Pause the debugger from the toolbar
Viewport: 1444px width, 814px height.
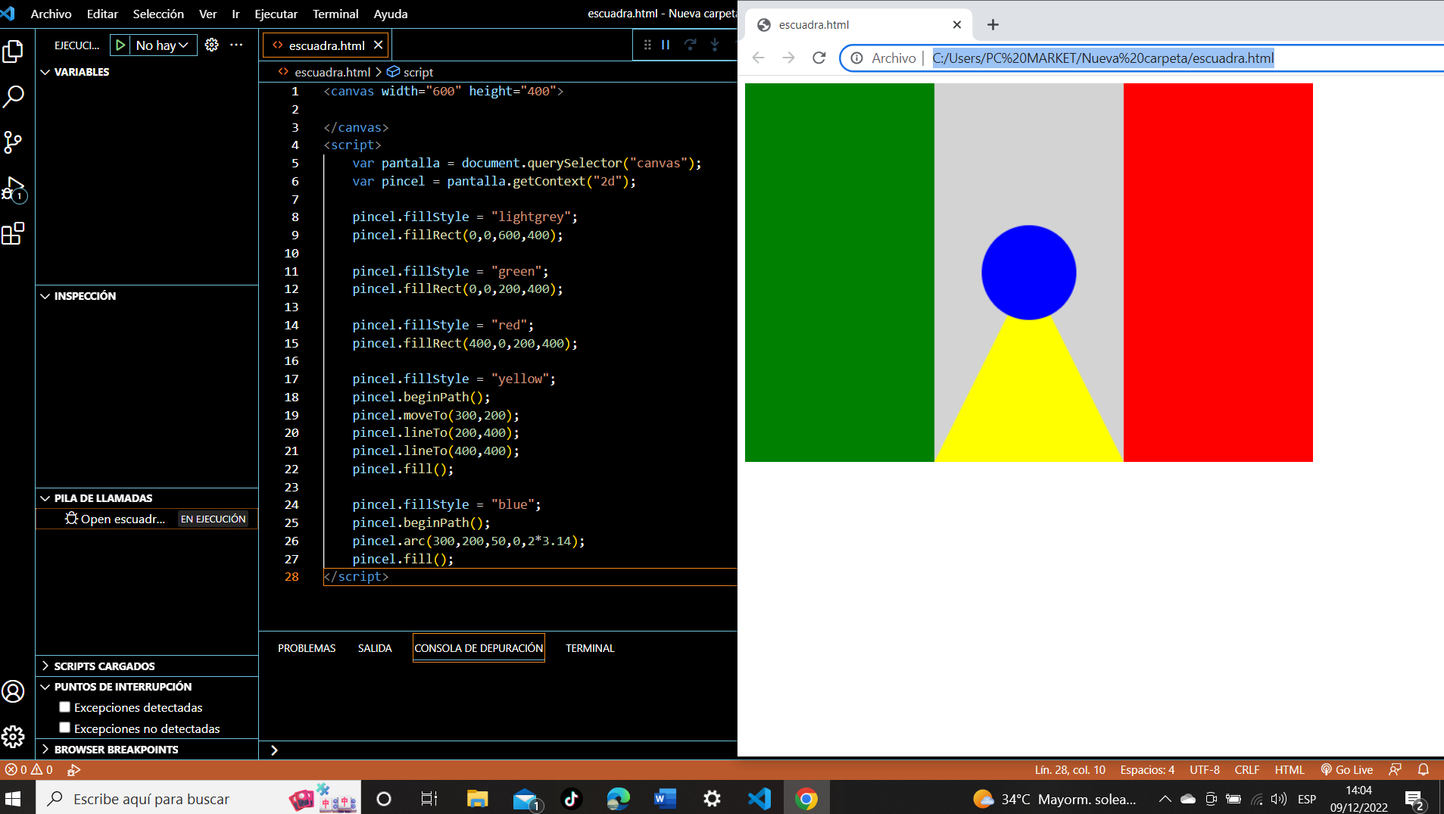coord(666,45)
